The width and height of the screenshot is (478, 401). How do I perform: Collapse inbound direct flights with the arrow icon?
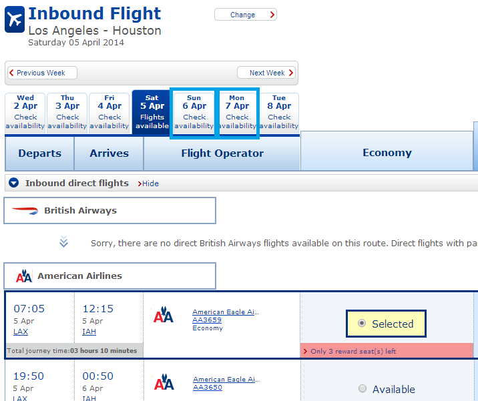14,183
